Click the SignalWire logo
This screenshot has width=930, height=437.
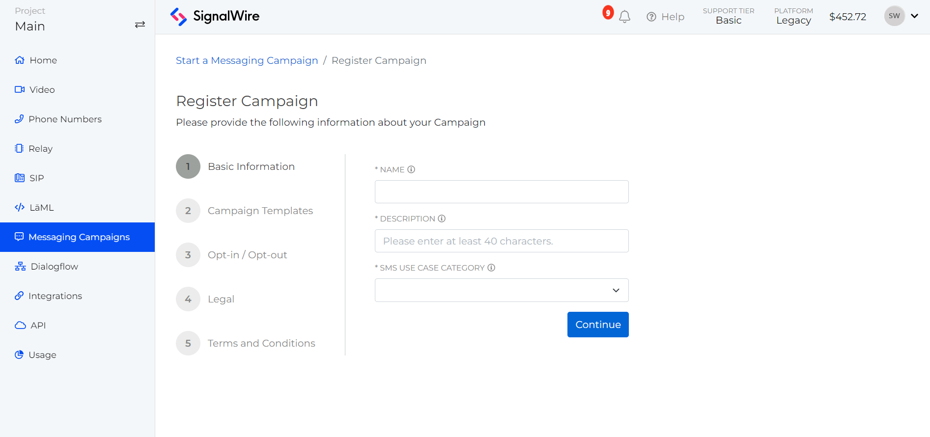click(215, 17)
